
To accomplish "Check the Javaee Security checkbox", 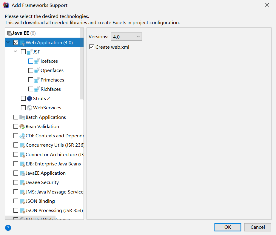I will (16, 182).
